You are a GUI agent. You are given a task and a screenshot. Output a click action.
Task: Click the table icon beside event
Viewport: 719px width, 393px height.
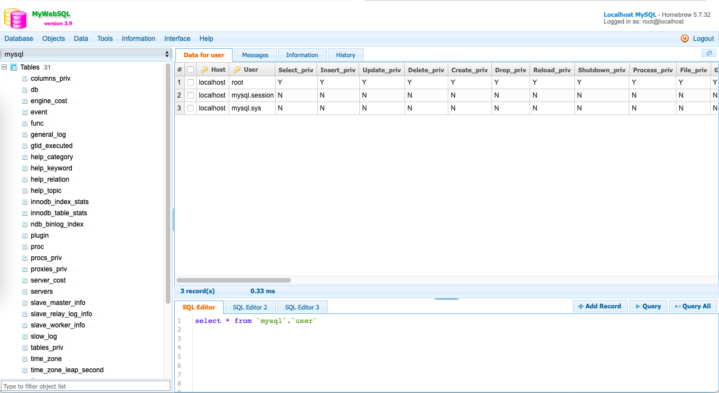(24, 112)
